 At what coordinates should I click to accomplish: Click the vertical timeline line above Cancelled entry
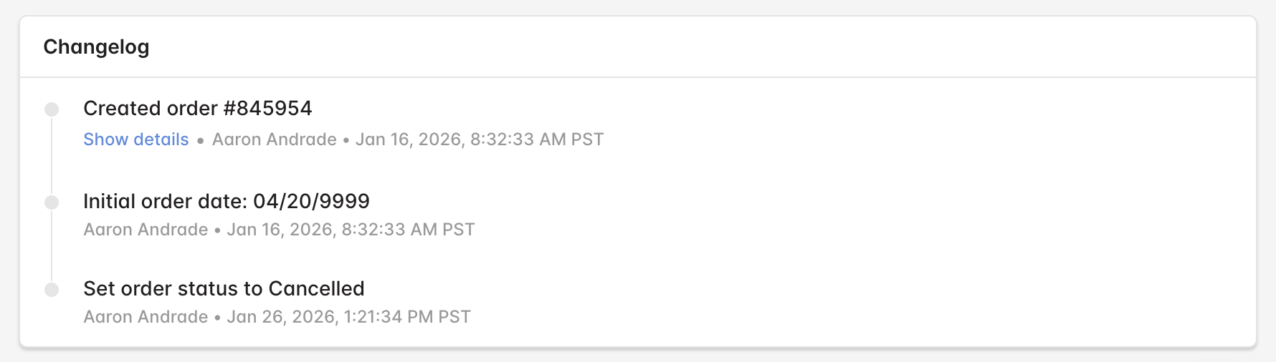click(52, 246)
